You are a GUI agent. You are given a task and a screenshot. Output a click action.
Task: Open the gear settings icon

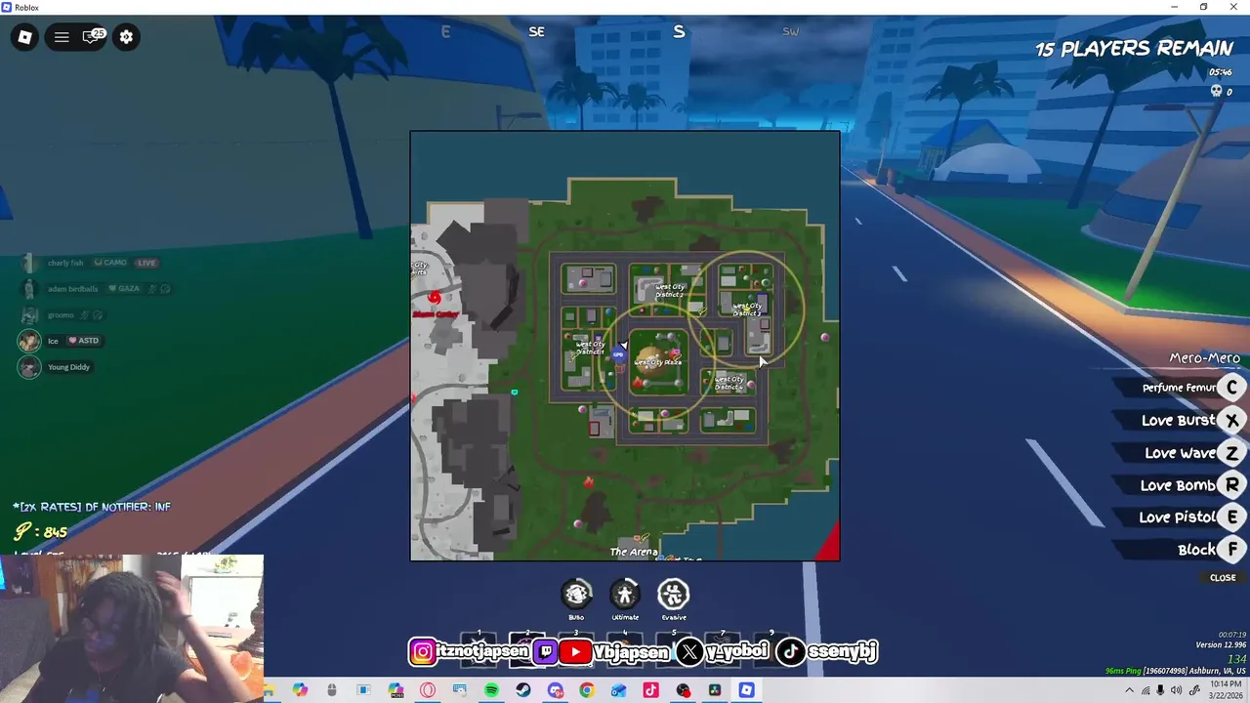point(126,37)
